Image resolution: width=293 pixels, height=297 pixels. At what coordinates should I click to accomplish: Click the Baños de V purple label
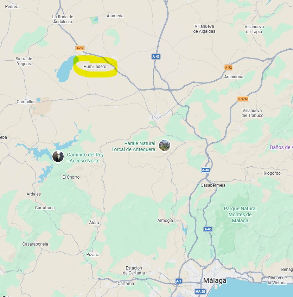click(281, 147)
